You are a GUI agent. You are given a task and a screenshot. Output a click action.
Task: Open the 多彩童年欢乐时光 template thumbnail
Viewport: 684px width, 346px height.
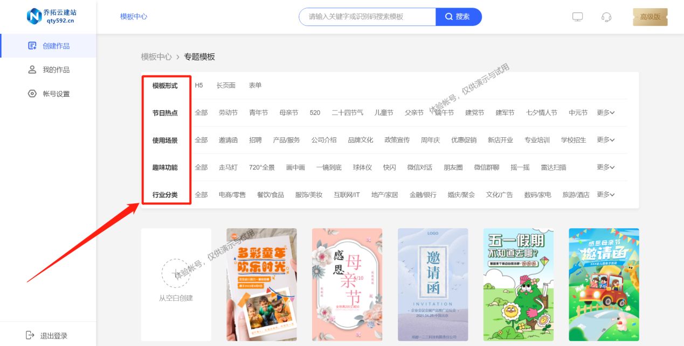(x=261, y=284)
